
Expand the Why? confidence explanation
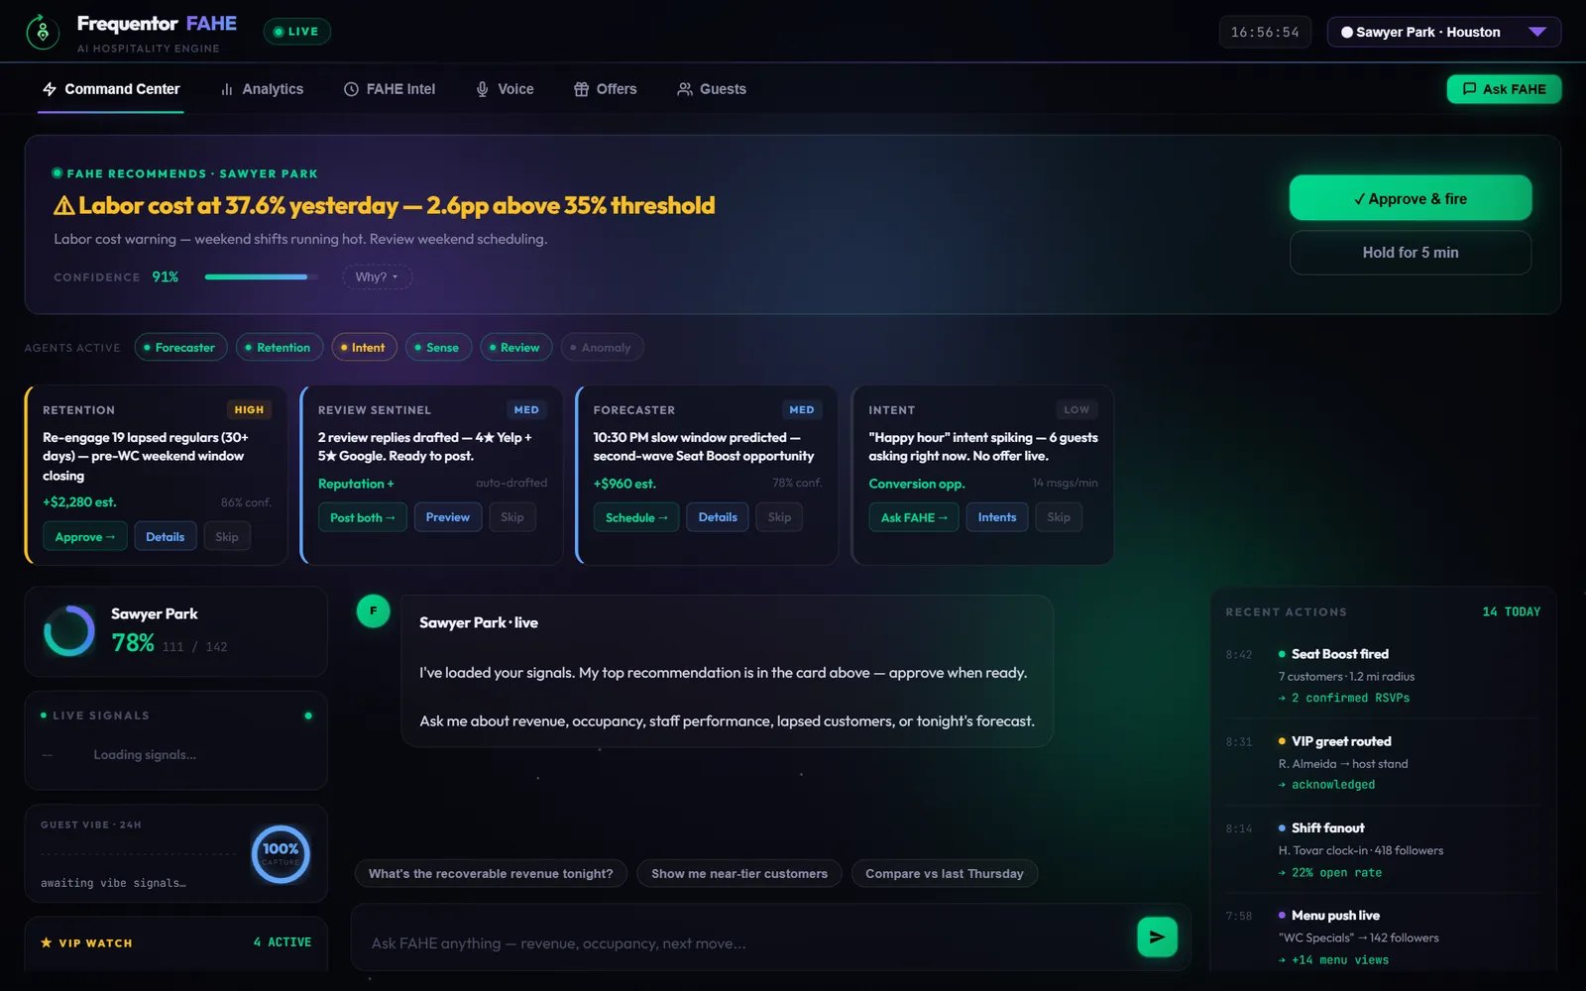(377, 276)
